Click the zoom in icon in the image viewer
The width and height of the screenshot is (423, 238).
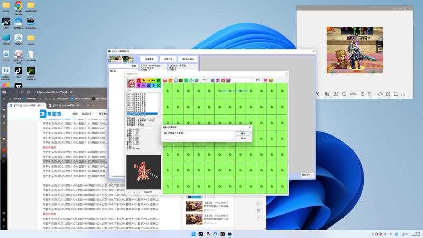[363, 94]
